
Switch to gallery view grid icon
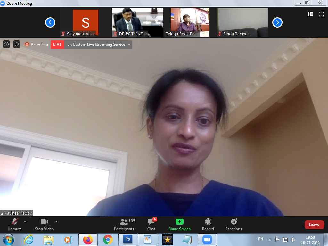tap(310, 14)
